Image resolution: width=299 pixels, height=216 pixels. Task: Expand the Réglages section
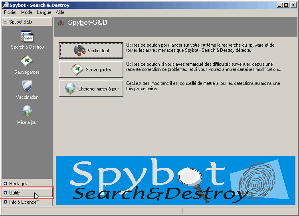[6, 184]
